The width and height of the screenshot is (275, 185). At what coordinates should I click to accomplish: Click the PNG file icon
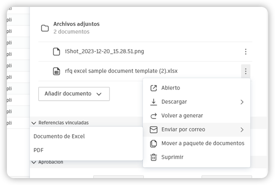tap(57, 52)
